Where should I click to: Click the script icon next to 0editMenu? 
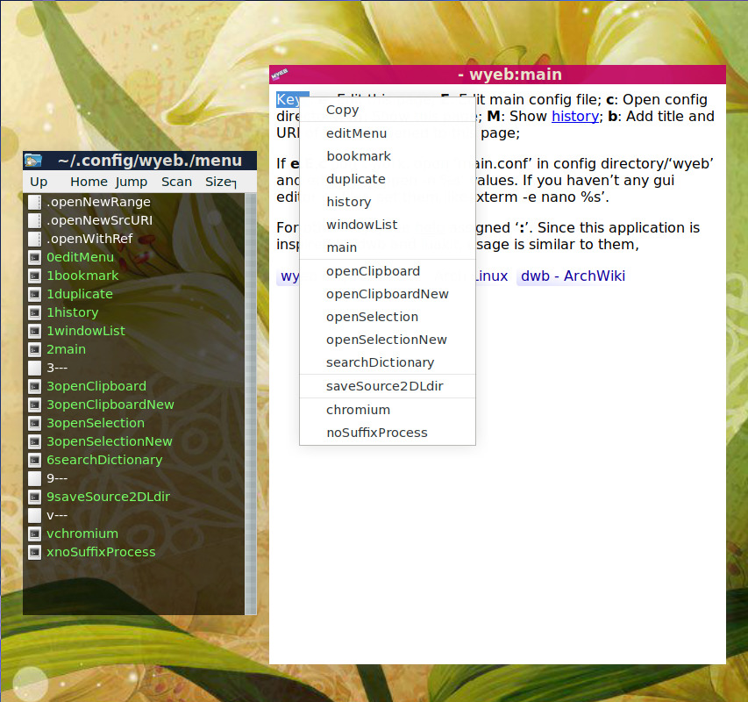[34, 257]
